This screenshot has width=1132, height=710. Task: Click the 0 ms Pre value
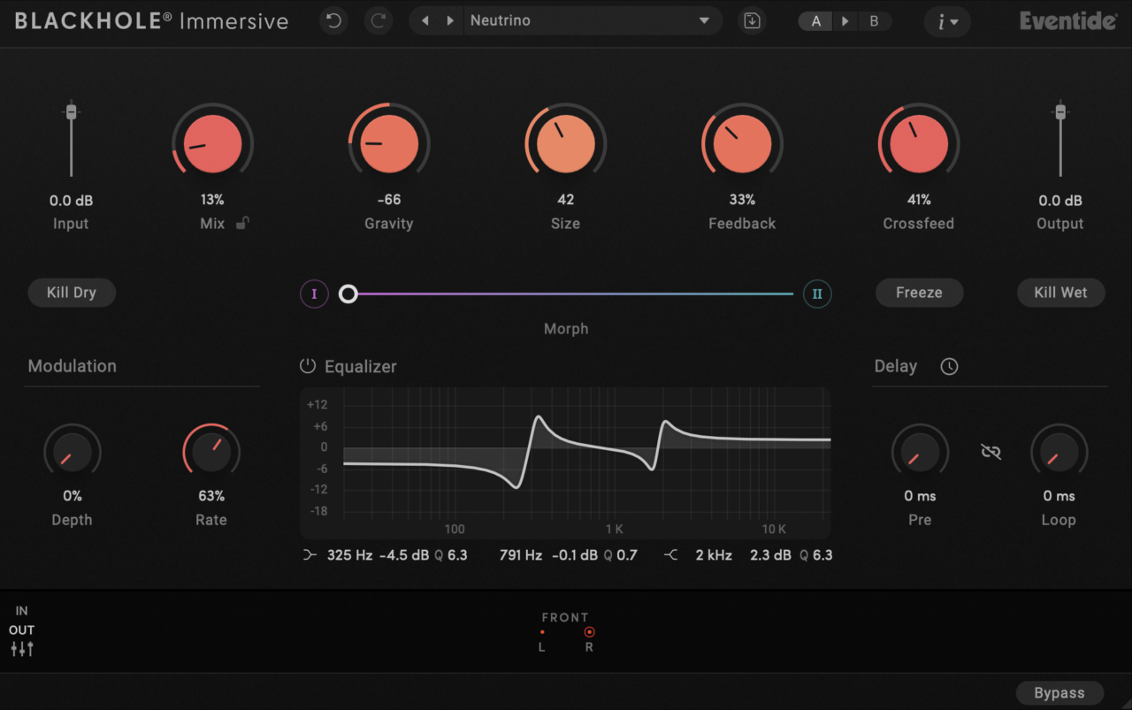pyautogui.click(x=920, y=496)
